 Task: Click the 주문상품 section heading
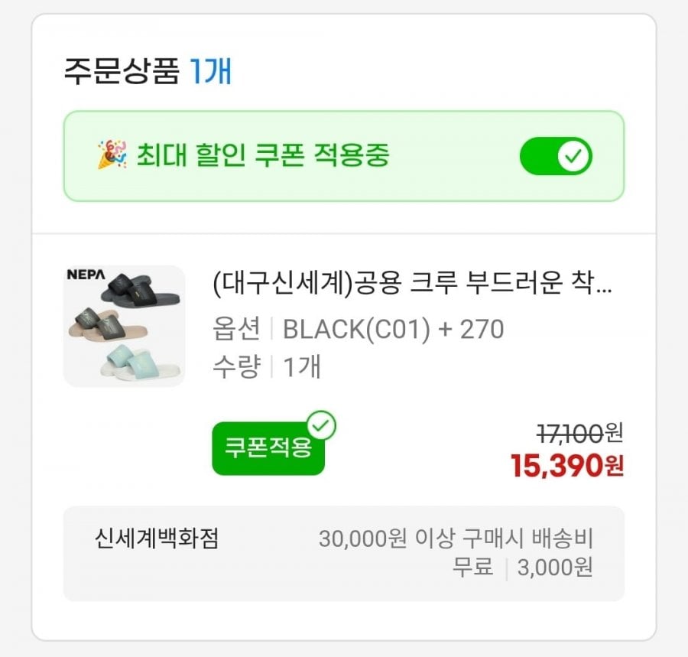pos(121,73)
